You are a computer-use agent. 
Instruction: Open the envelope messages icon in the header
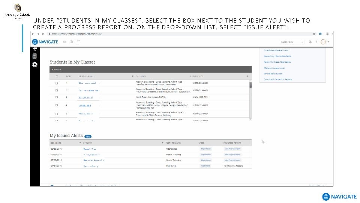pos(65,42)
